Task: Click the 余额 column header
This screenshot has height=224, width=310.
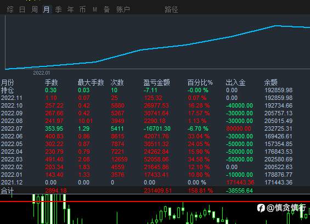Action: pos(271,82)
